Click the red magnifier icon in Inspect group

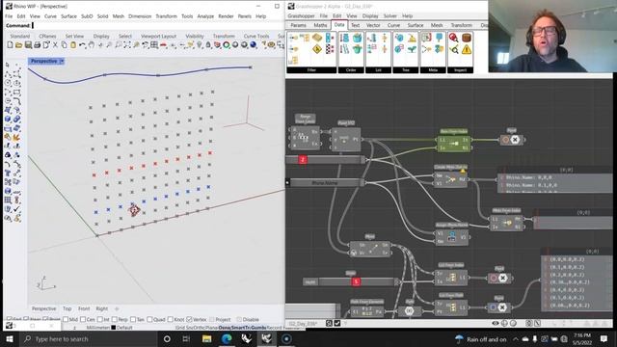point(454,38)
